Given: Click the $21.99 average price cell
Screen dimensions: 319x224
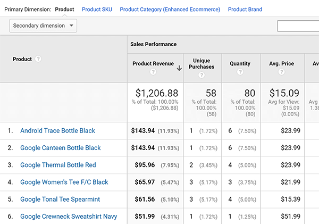Looking at the screenshot, I should point(290,182).
